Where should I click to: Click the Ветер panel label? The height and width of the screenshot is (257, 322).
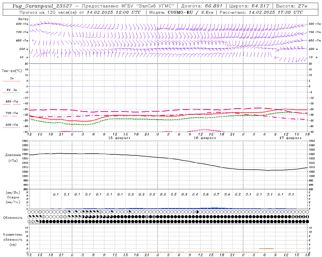click(23, 19)
